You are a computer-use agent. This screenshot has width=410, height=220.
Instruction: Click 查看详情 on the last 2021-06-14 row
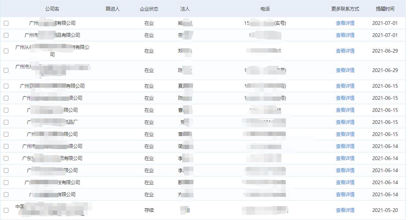345,194
